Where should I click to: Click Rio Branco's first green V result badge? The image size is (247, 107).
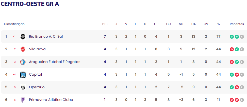(x=232, y=37)
